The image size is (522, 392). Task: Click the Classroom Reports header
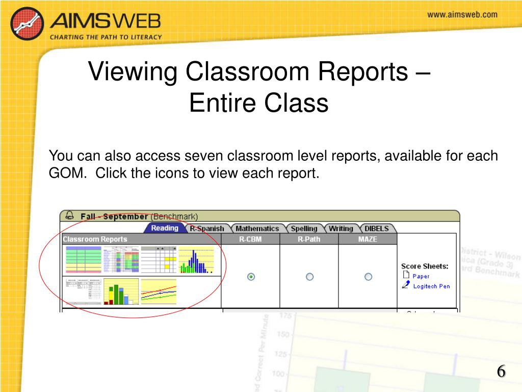142,239
